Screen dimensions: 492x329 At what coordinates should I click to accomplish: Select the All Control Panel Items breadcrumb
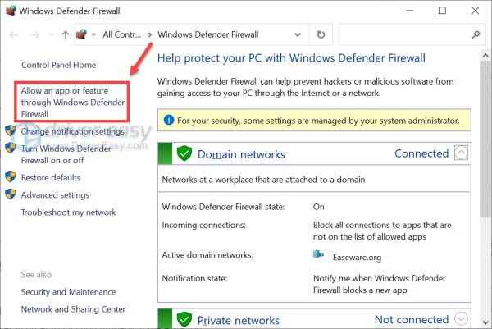pos(121,35)
